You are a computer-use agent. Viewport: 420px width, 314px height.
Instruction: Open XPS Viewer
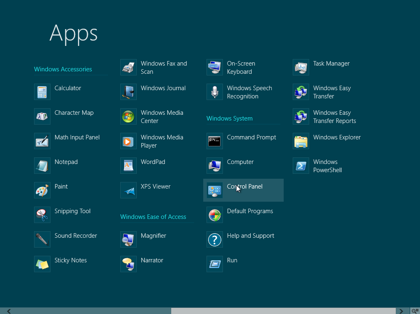(x=145, y=190)
